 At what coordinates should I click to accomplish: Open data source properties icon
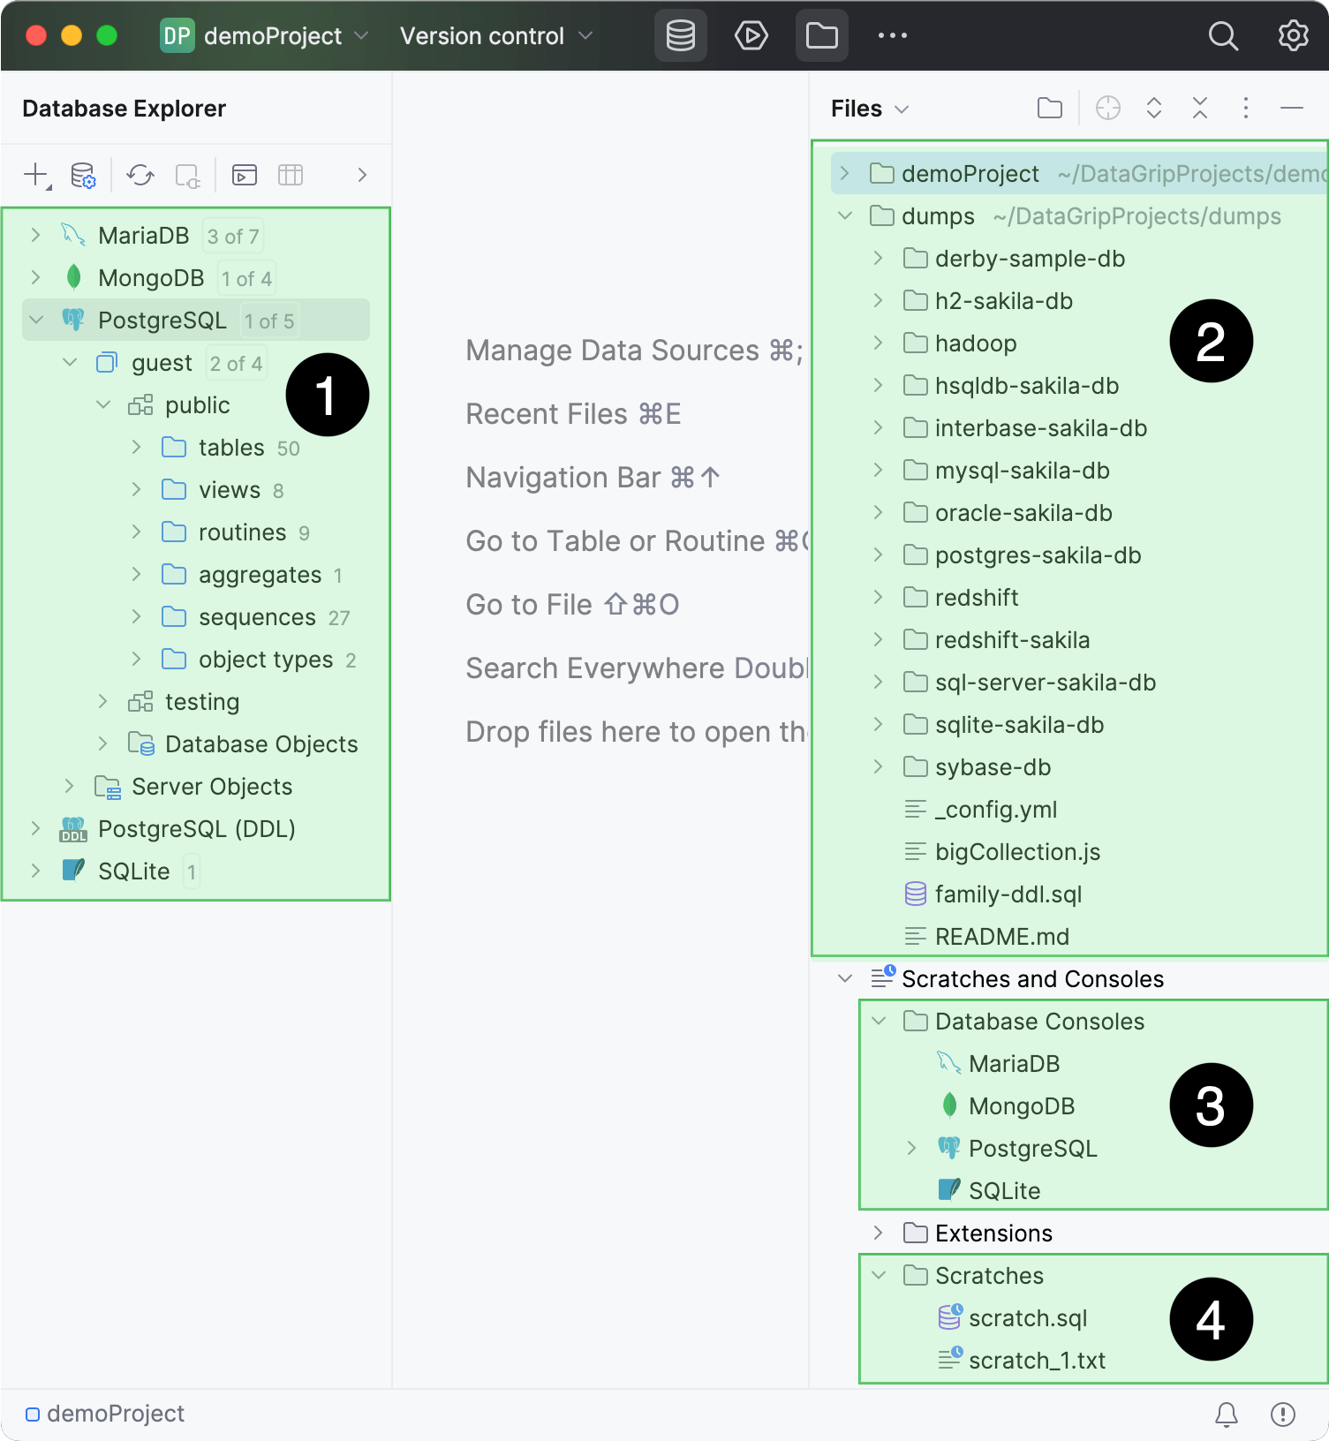(x=83, y=175)
